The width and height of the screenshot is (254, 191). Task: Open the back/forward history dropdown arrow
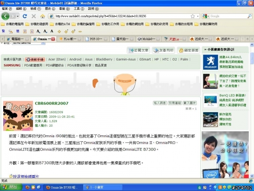pyautogui.click(x=17, y=16)
